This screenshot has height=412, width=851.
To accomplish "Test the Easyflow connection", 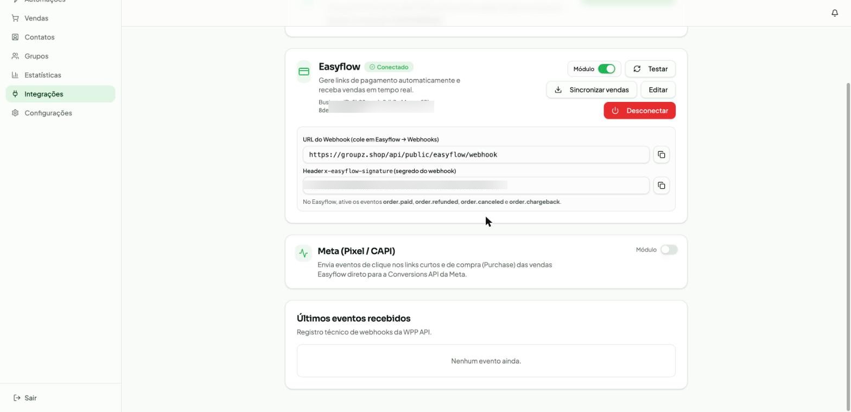I will click(650, 69).
